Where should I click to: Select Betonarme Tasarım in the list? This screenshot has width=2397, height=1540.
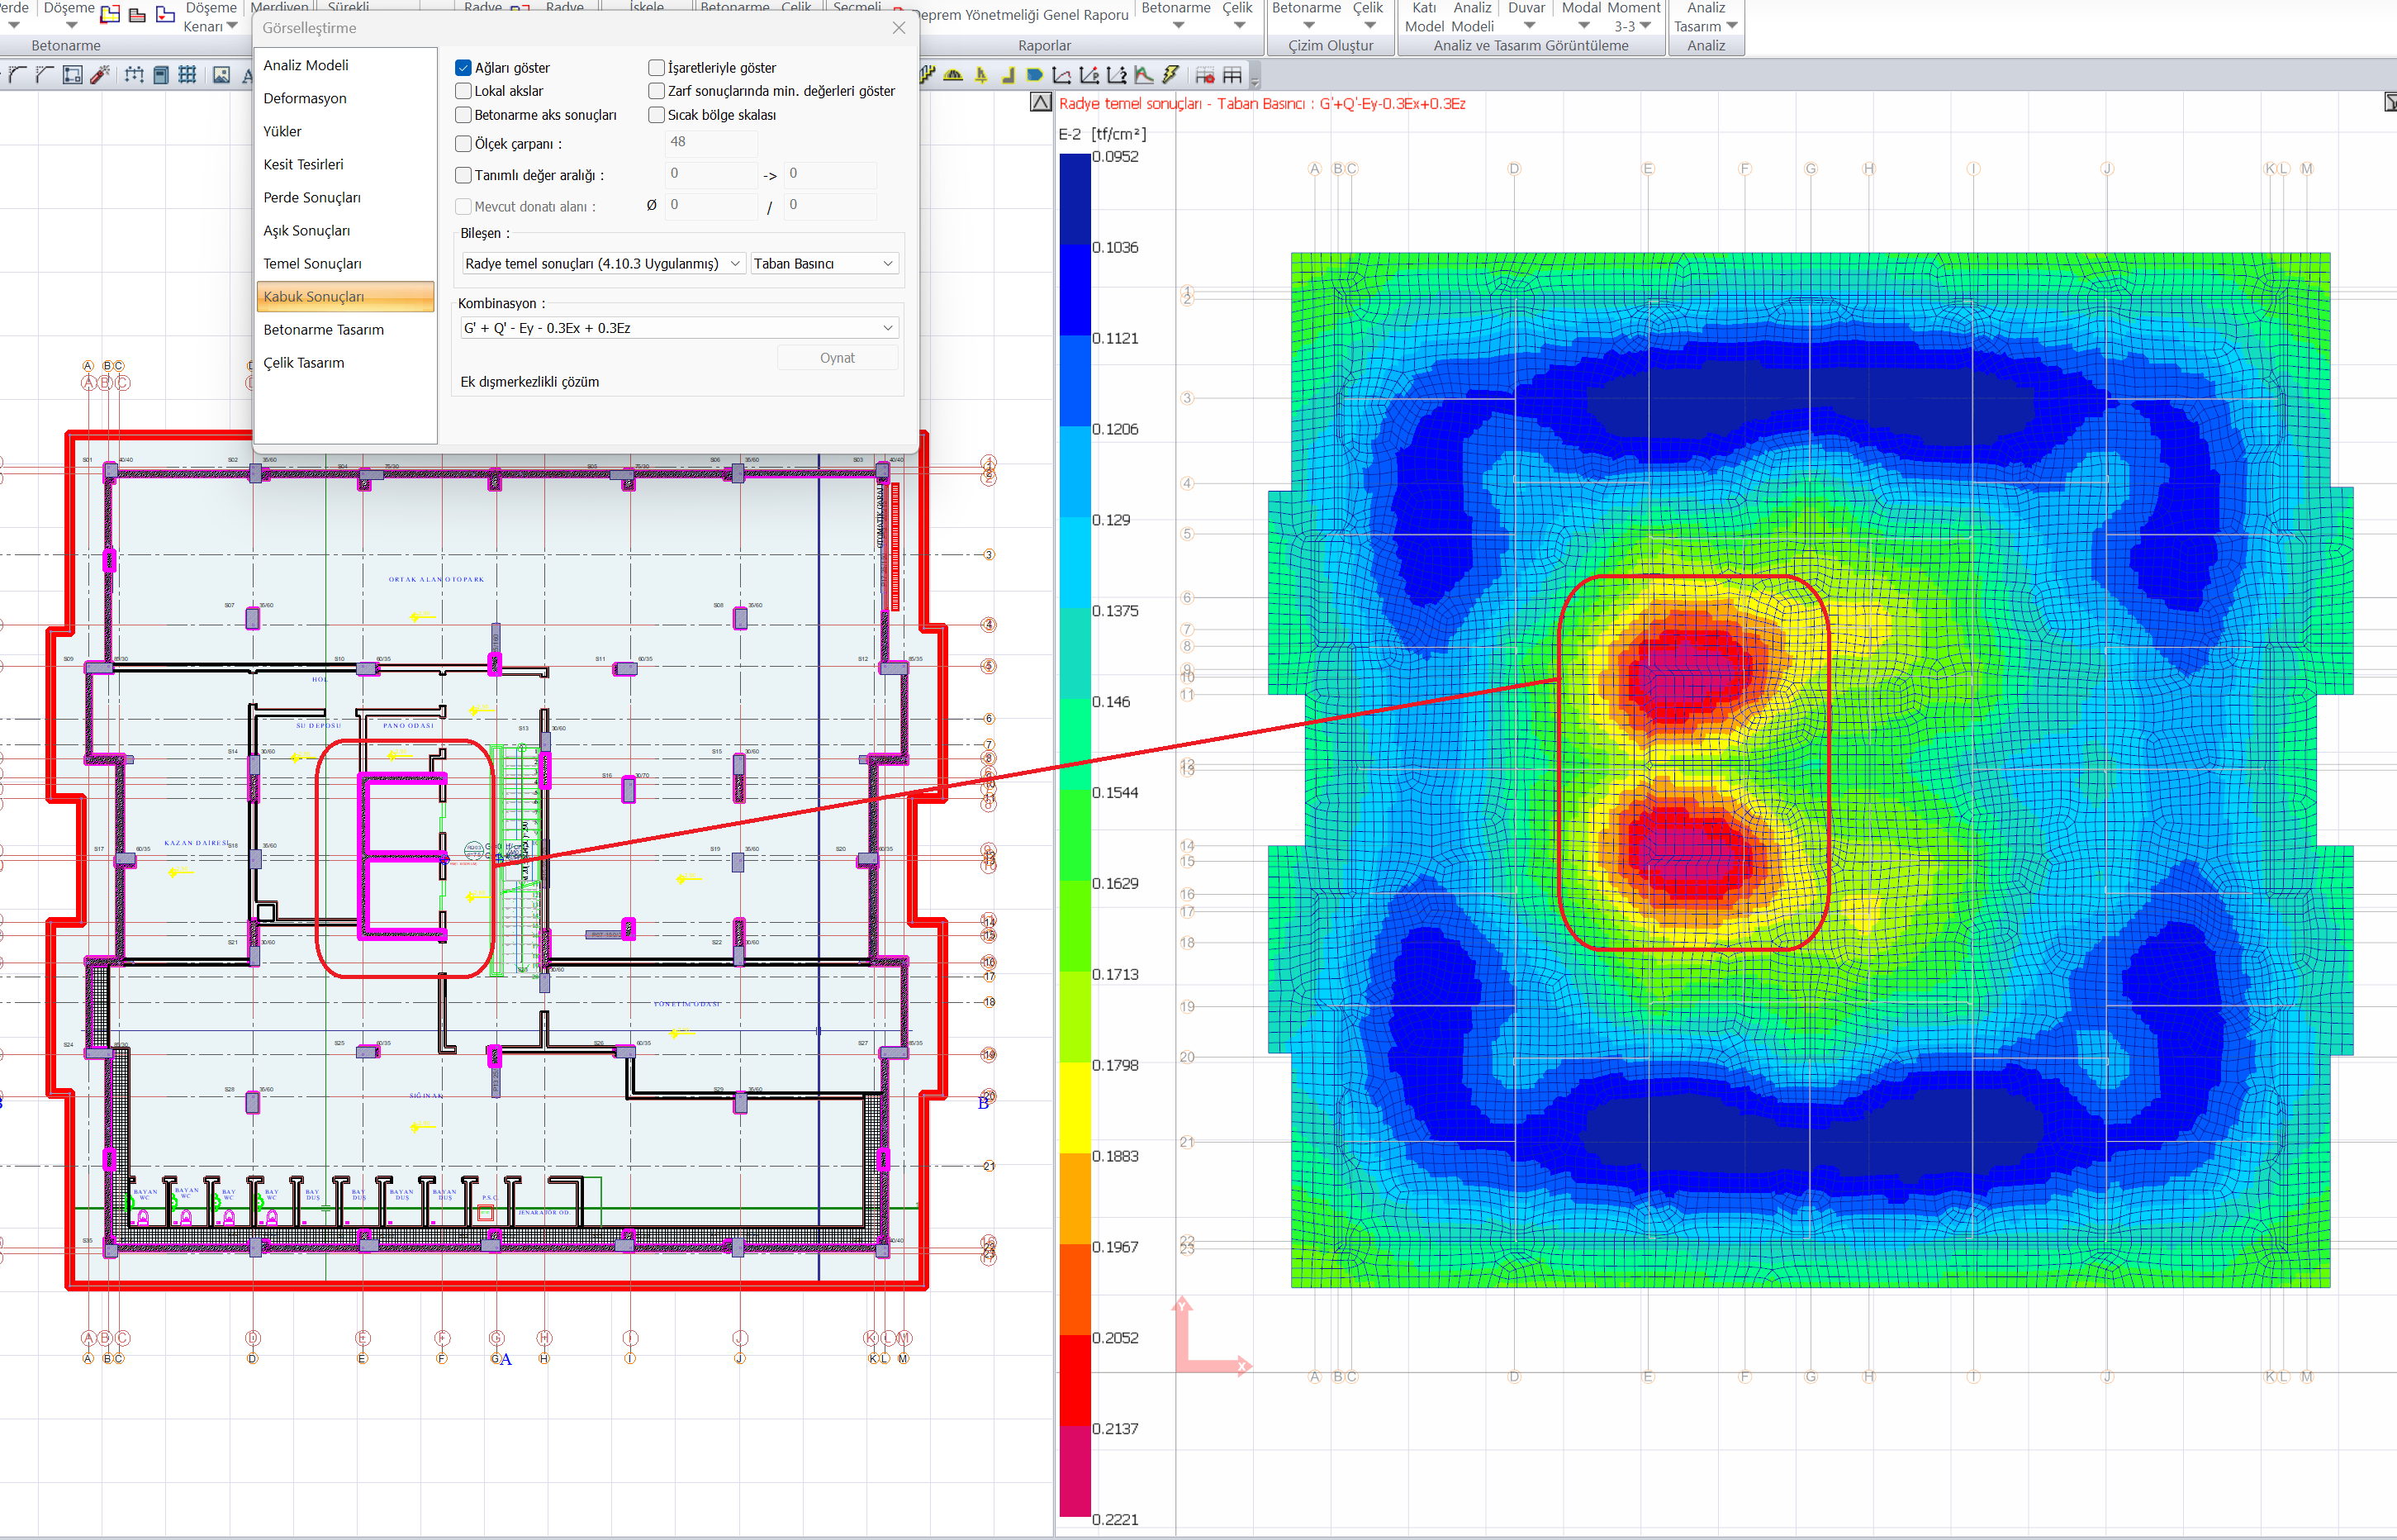coord(345,329)
